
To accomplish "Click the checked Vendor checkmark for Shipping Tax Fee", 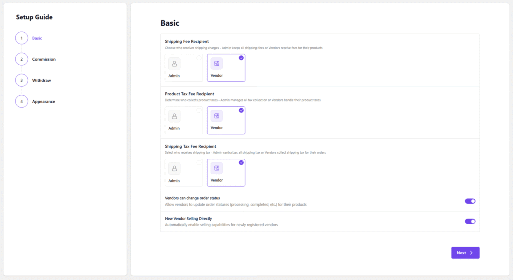I will [241, 163].
